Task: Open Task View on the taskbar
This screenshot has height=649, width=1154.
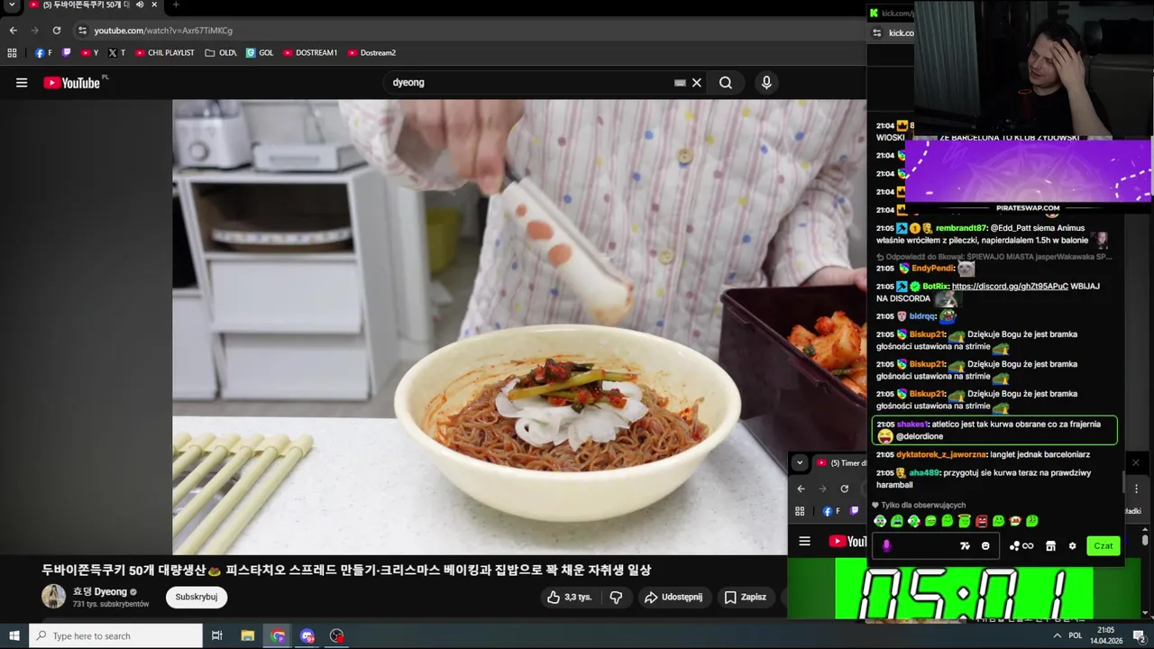Action: coord(217,636)
